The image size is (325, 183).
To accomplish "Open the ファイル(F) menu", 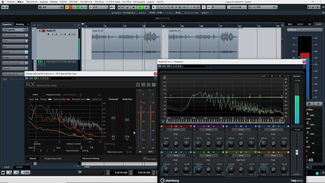I will coord(10,2).
